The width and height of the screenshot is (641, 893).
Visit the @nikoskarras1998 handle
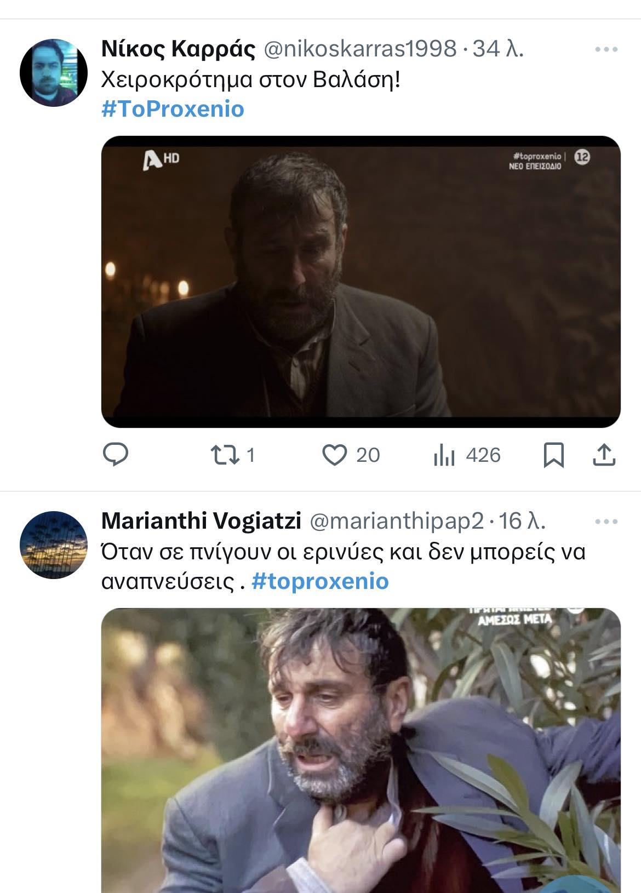pos(360,49)
